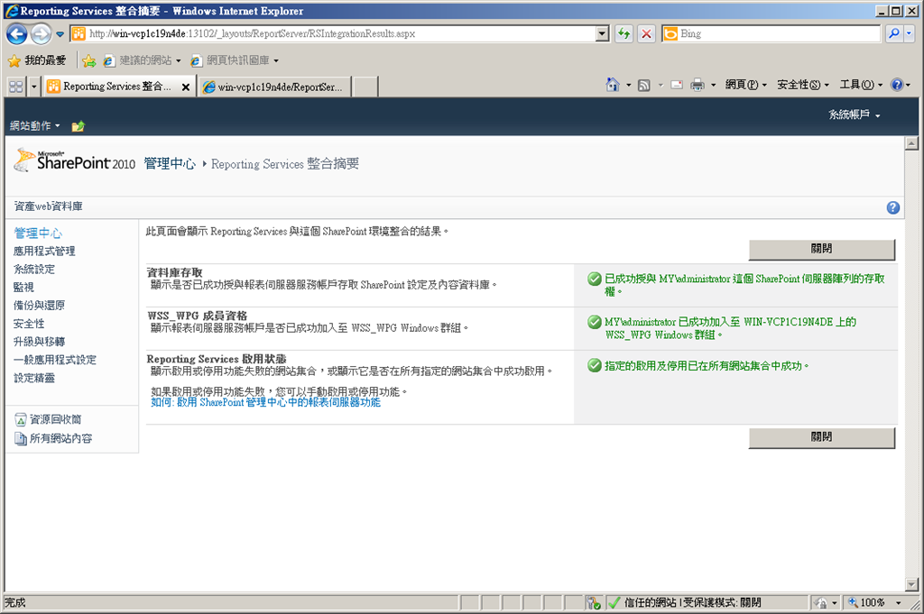
Task: Open a new blank tab
Action: 365,87
